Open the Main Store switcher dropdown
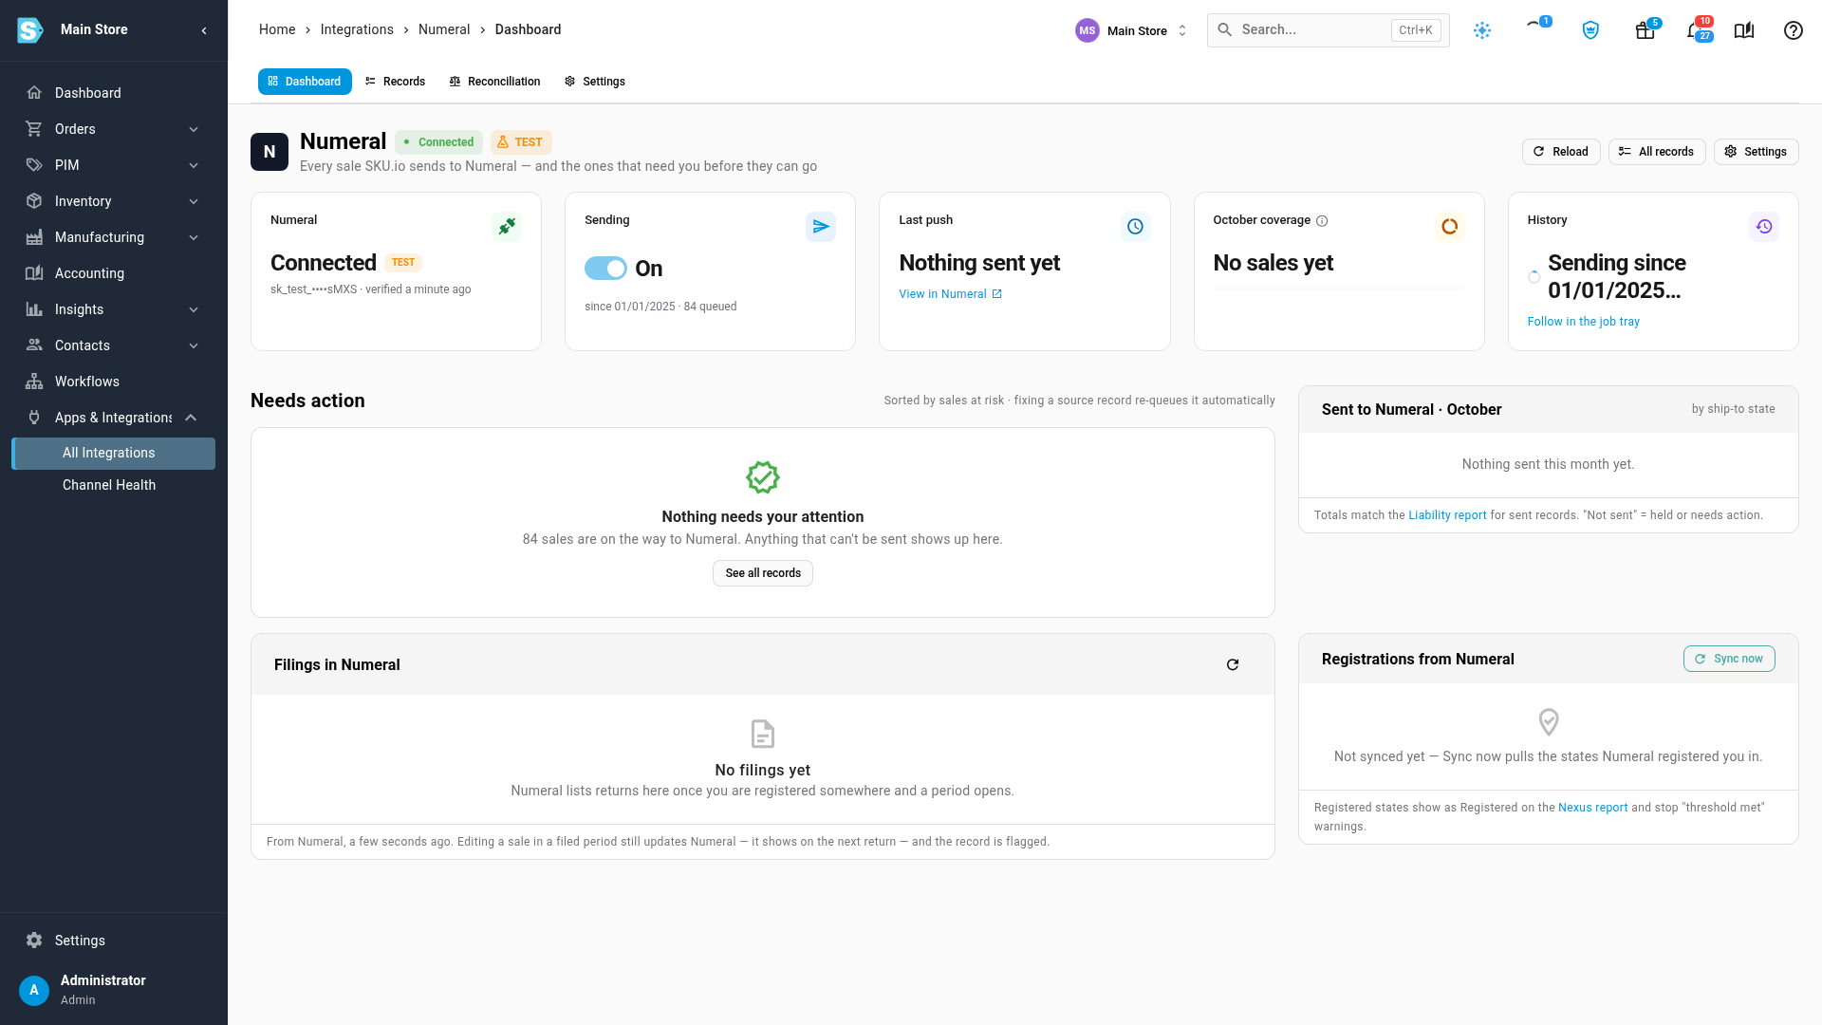Screen dimensions: 1822x1025 pos(1131,30)
